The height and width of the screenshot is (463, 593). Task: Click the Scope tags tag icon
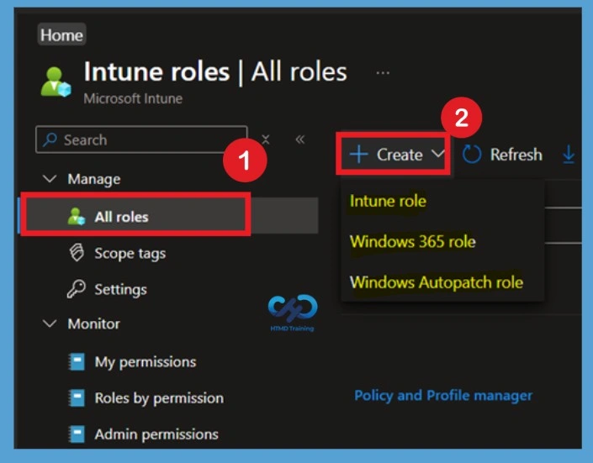click(77, 252)
